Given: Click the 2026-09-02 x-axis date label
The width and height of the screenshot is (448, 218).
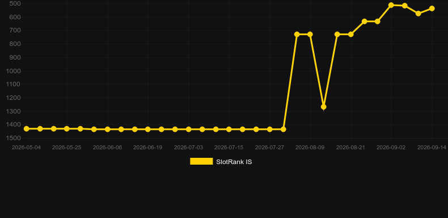Looking at the screenshot, I should coord(391,148).
